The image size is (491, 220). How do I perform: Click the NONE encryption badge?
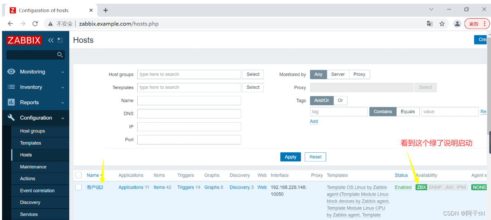coord(479,187)
